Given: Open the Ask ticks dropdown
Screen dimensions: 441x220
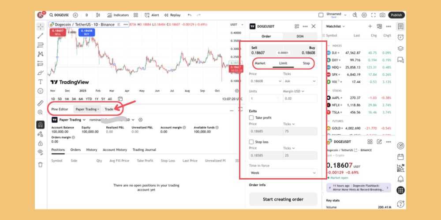Looking at the screenshot, I should (299, 81).
